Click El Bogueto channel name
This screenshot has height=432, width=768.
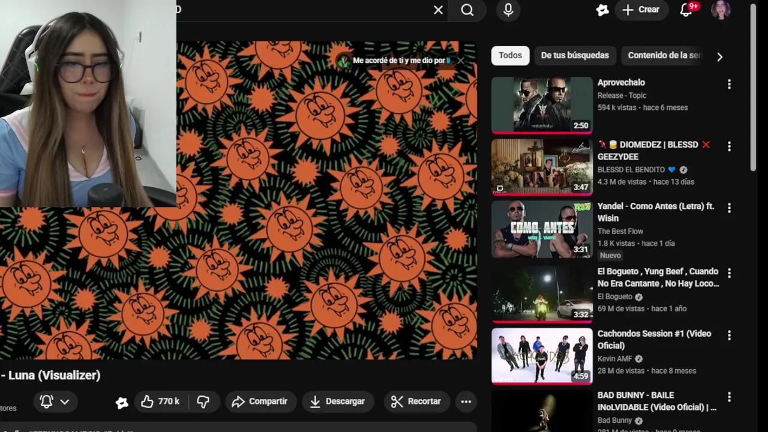(615, 296)
